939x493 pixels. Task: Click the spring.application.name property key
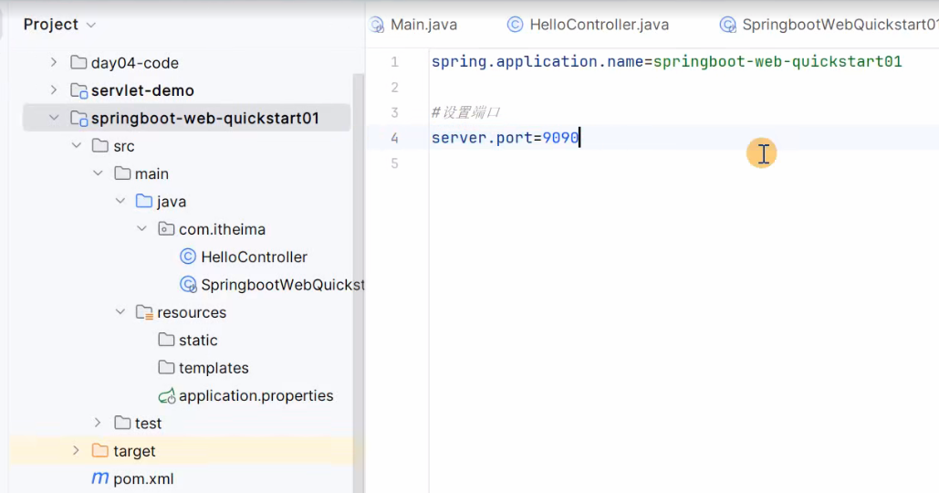(x=537, y=62)
